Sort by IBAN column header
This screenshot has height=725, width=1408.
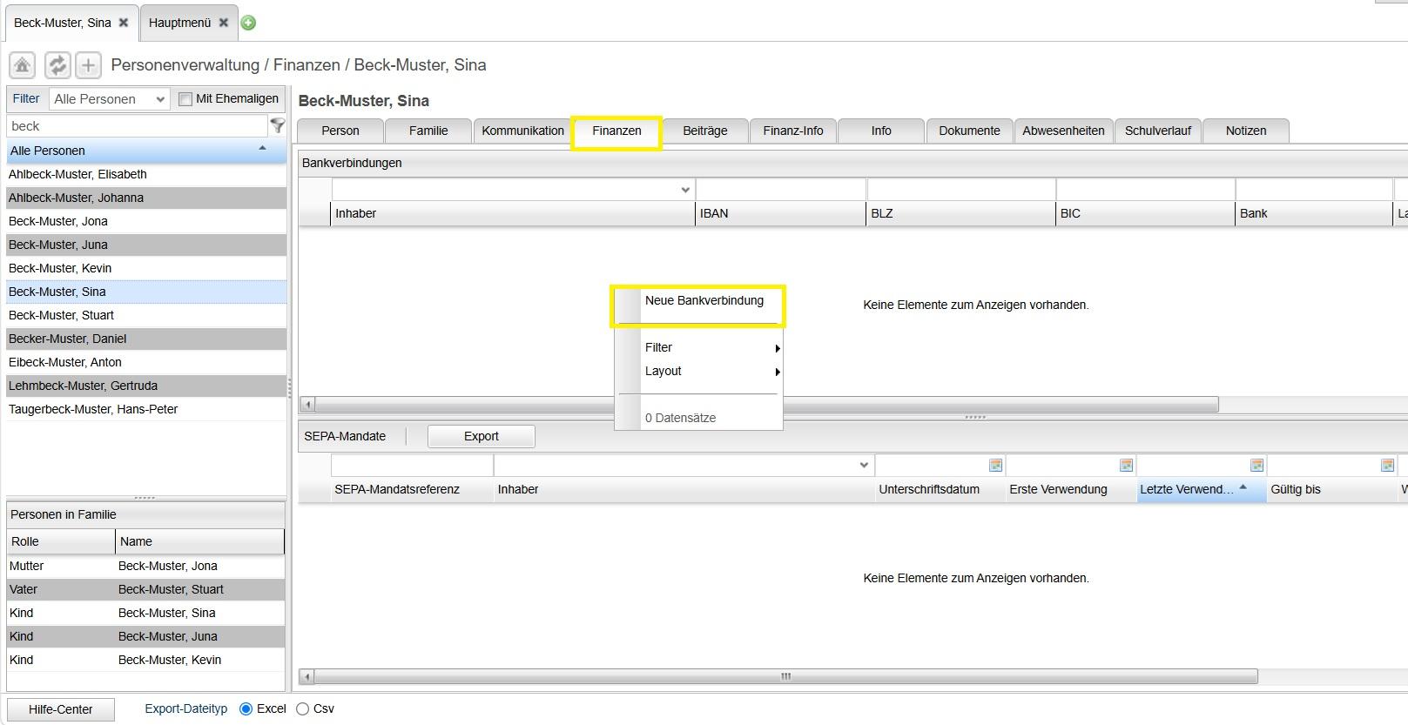point(780,213)
